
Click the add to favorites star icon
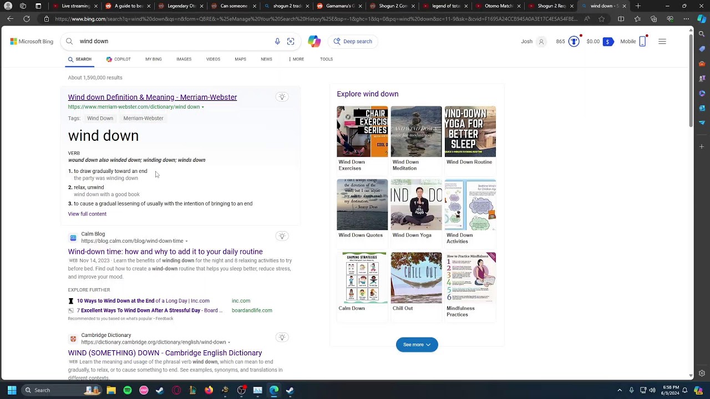click(x=602, y=19)
